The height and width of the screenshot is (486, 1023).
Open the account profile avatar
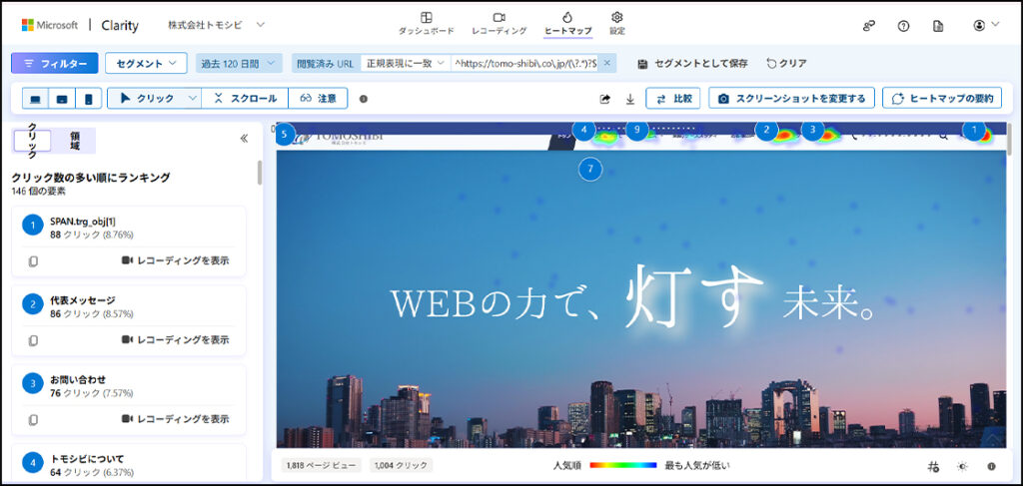tap(979, 25)
